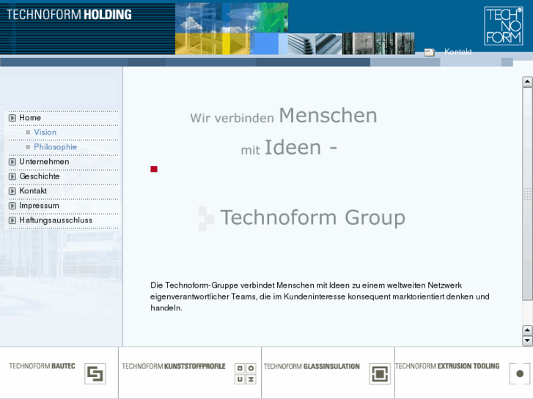533x399 pixels.
Task: Open the Haftungsausschluss menu item
Action: [x=56, y=220]
